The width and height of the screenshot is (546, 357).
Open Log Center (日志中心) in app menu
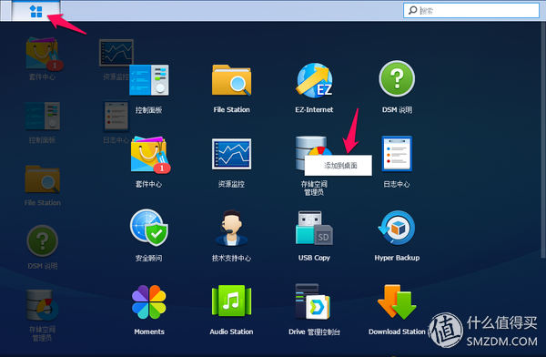(397, 154)
